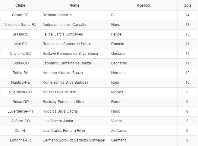Select the Ceará-CE club cell
Screen dimensions: 198x146
[x=20, y=15]
